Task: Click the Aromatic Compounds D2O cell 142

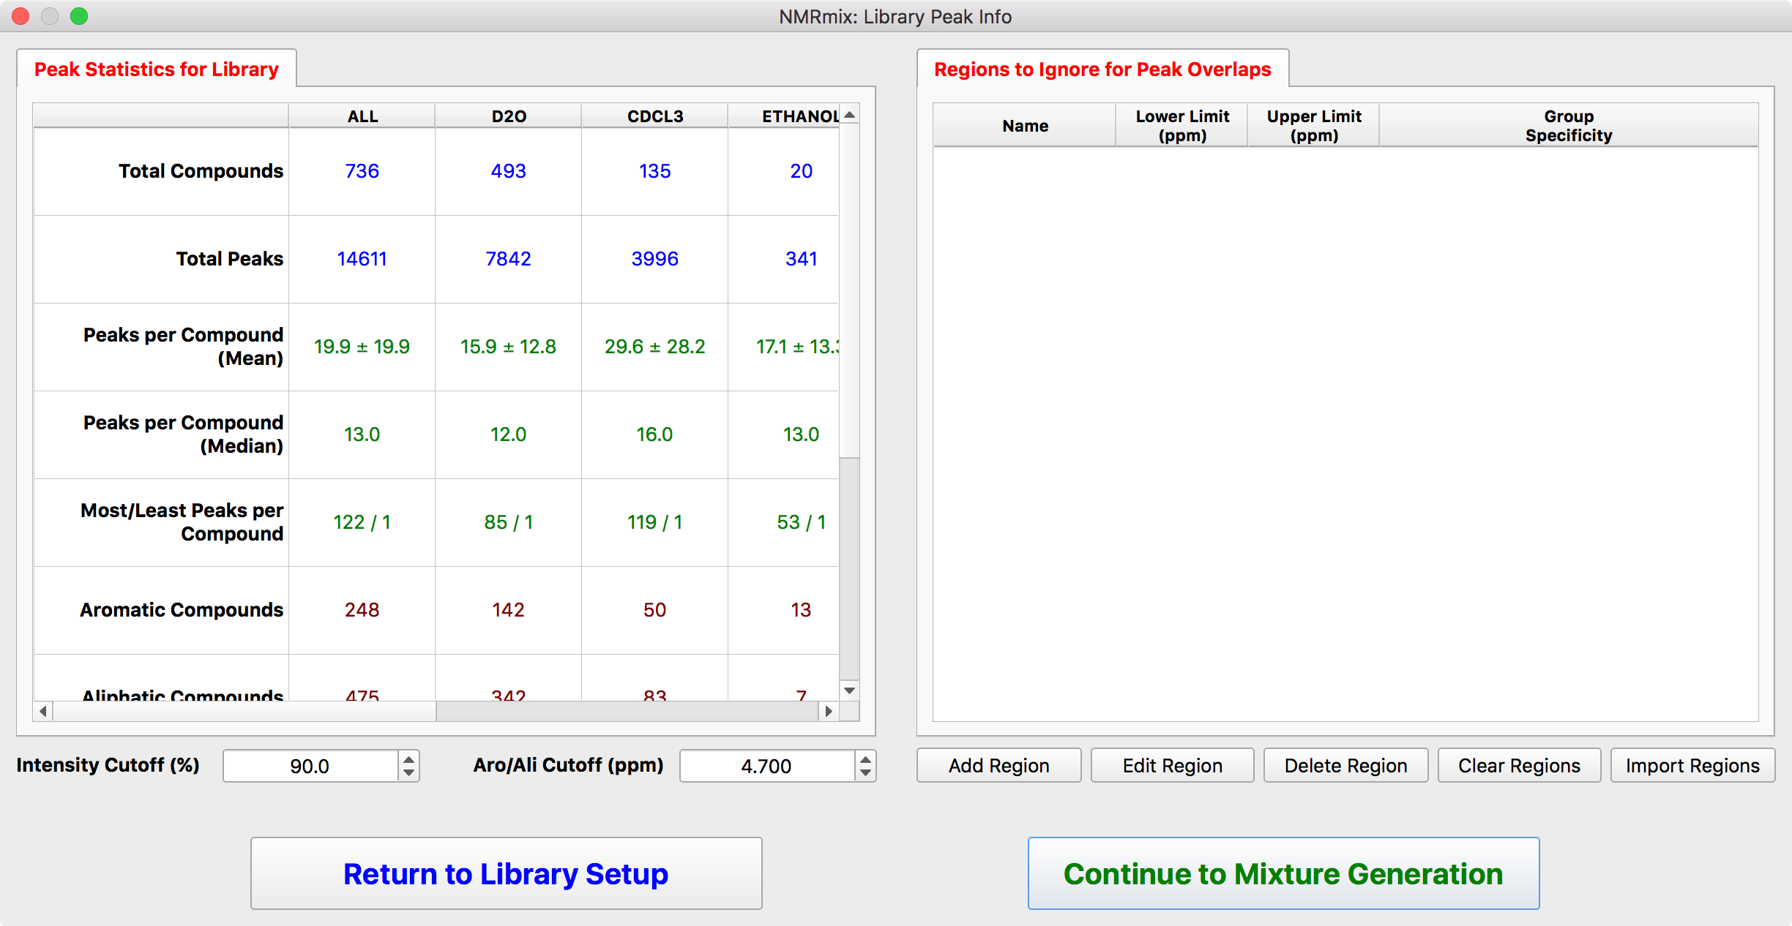Action: [x=509, y=610]
